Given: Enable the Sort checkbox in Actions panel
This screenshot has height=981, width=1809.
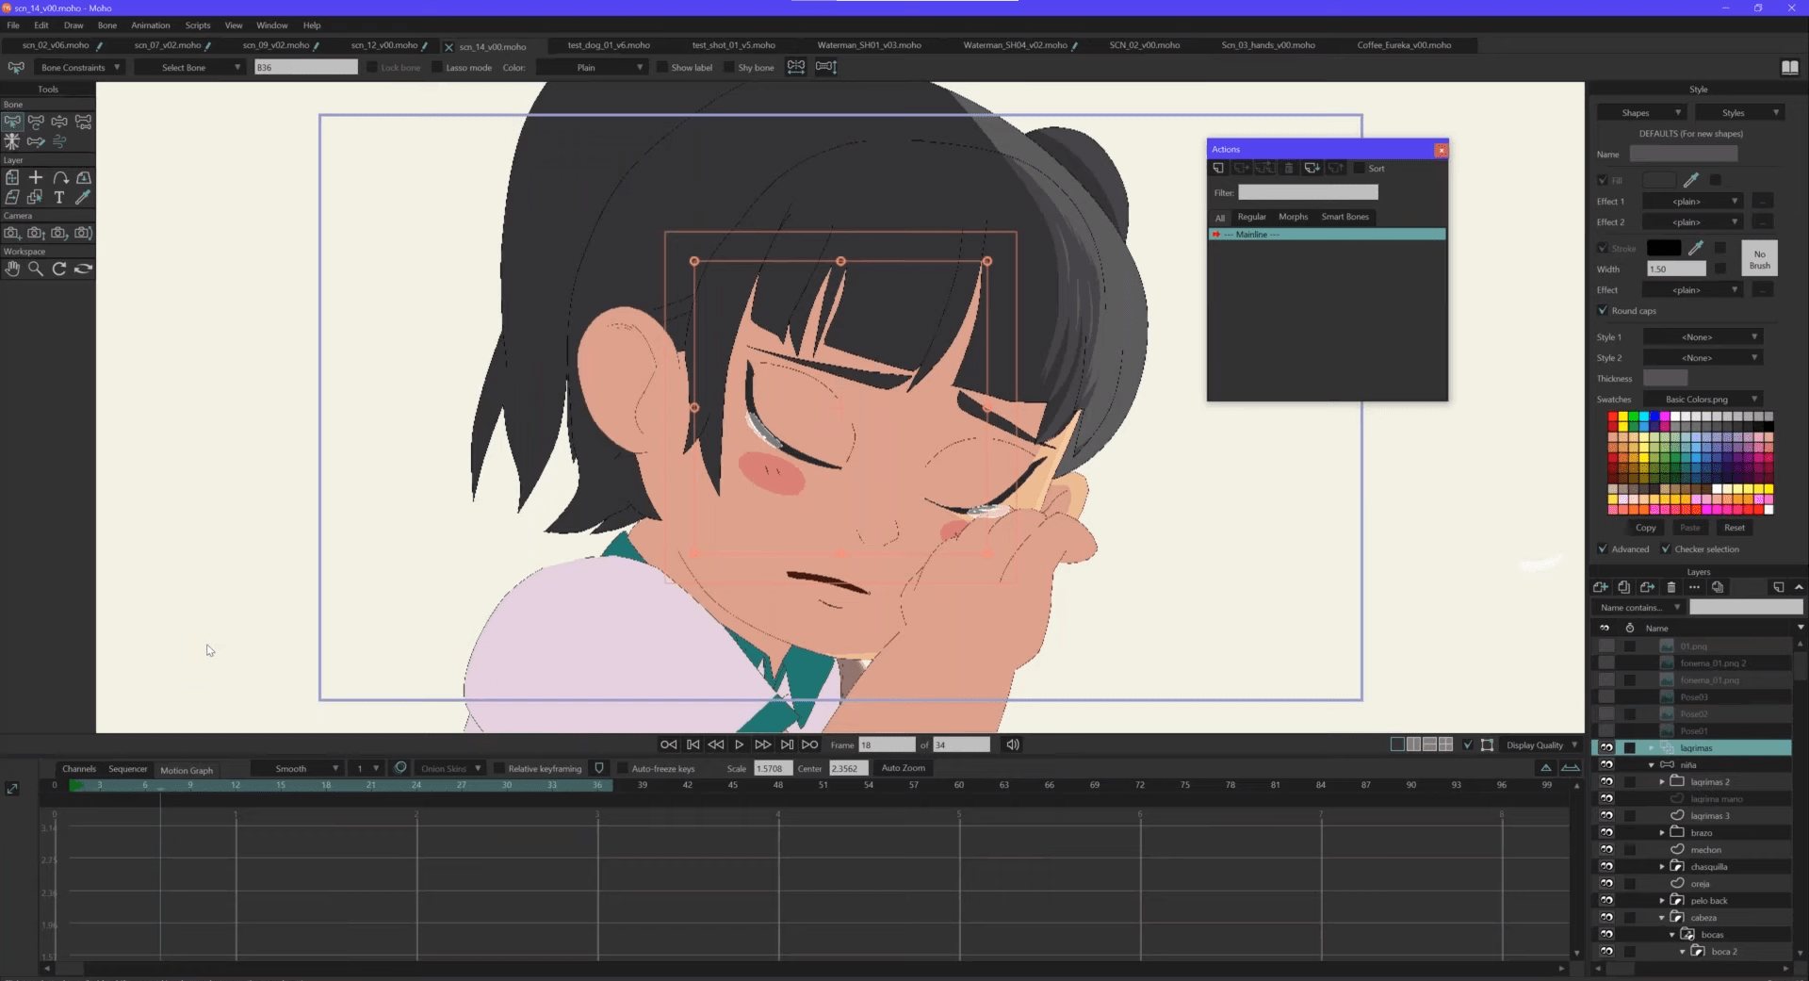Looking at the screenshot, I should pyautogui.click(x=1361, y=168).
